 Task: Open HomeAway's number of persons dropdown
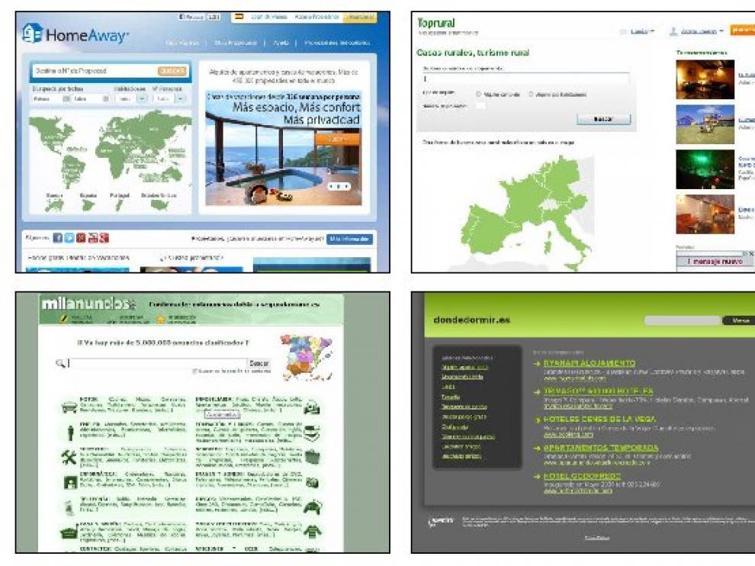169,98
